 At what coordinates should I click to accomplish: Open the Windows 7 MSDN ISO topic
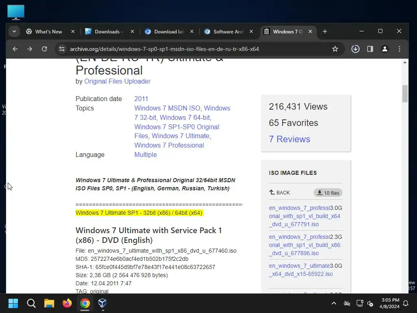[167, 108]
